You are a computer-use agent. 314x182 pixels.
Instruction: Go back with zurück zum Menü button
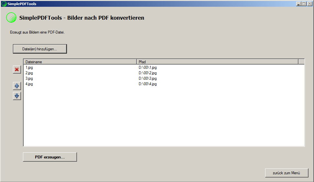(287, 173)
